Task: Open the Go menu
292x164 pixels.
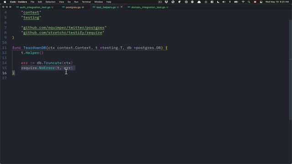Action: point(69,2)
